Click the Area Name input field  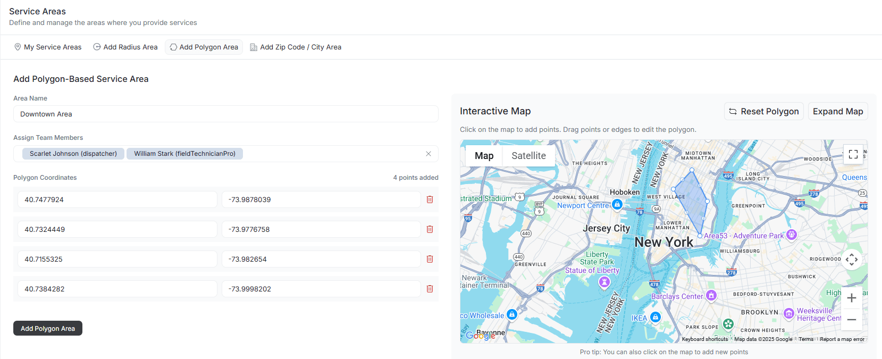pos(225,114)
